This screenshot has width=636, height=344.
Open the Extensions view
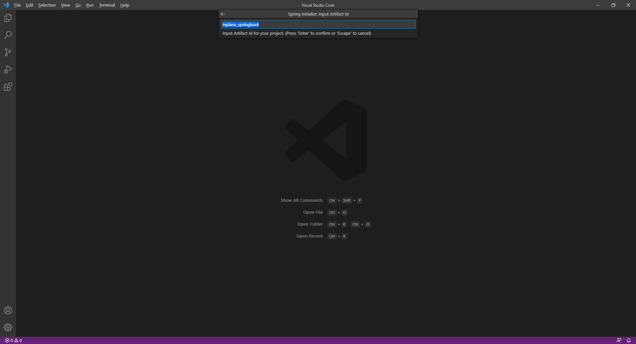point(8,87)
